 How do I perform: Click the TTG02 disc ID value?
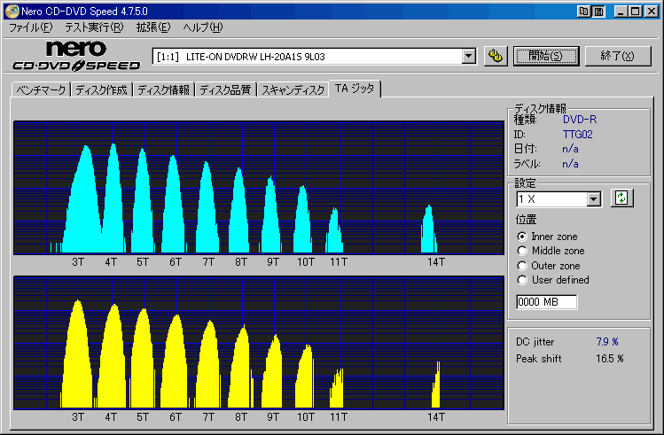(578, 135)
